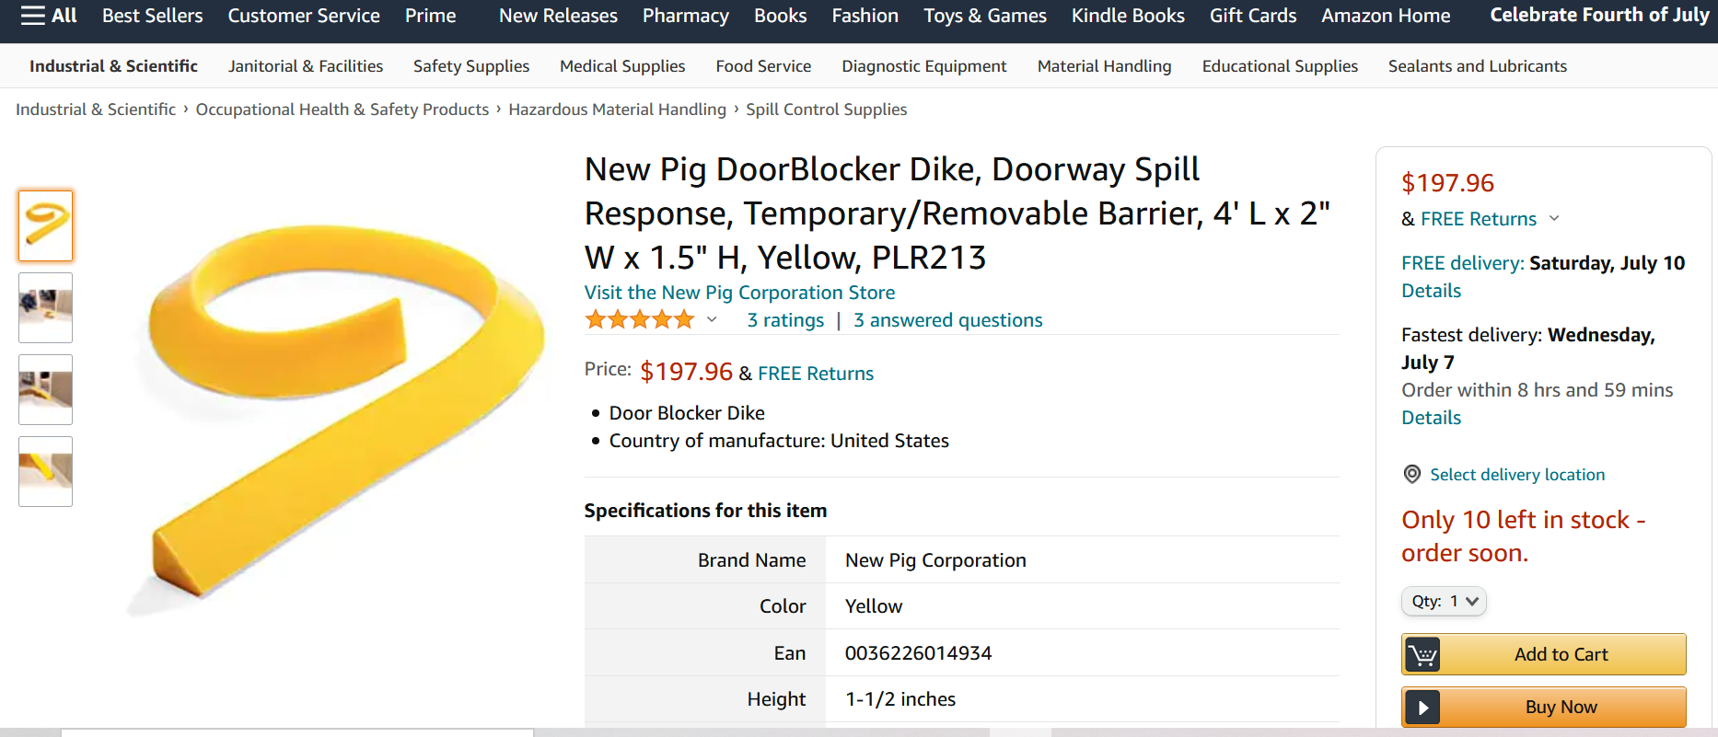Select the third product thumbnail
Viewport: 1718px width, 737px height.
coord(45,389)
